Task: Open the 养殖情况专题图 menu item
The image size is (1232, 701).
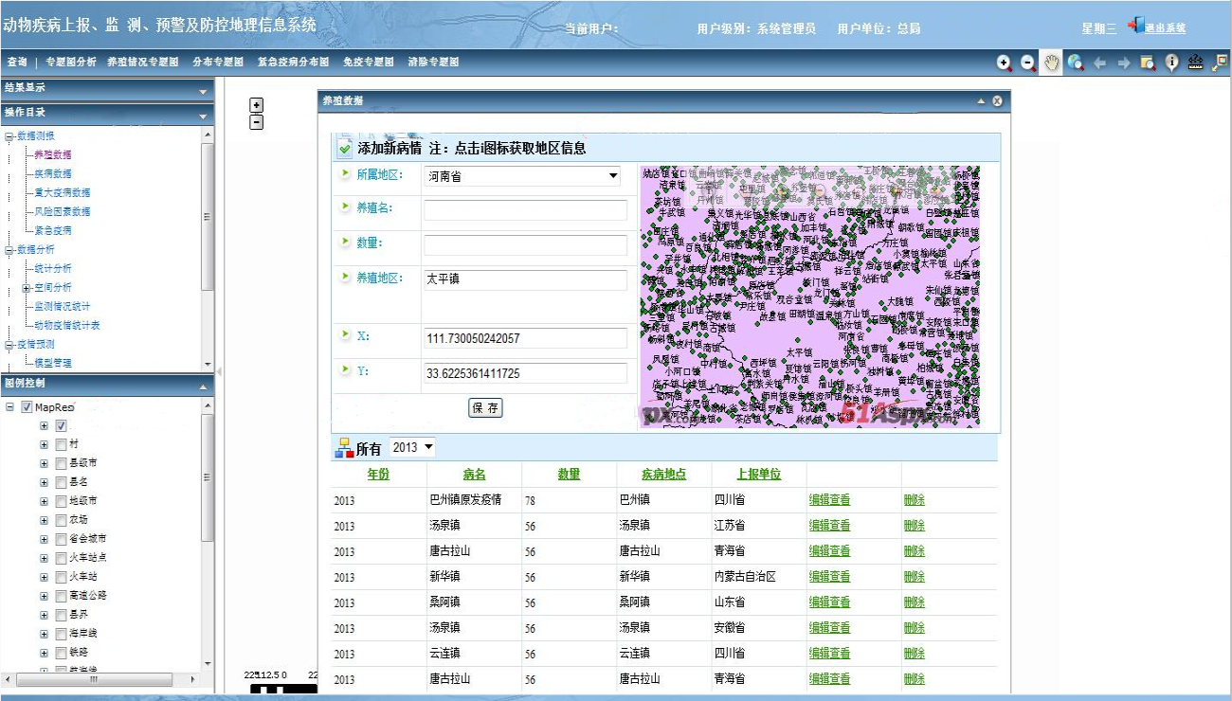Action: click(x=143, y=62)
